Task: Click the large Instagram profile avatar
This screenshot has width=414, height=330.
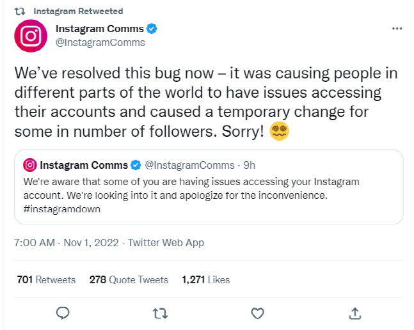Action: click(x=31, y=36)
